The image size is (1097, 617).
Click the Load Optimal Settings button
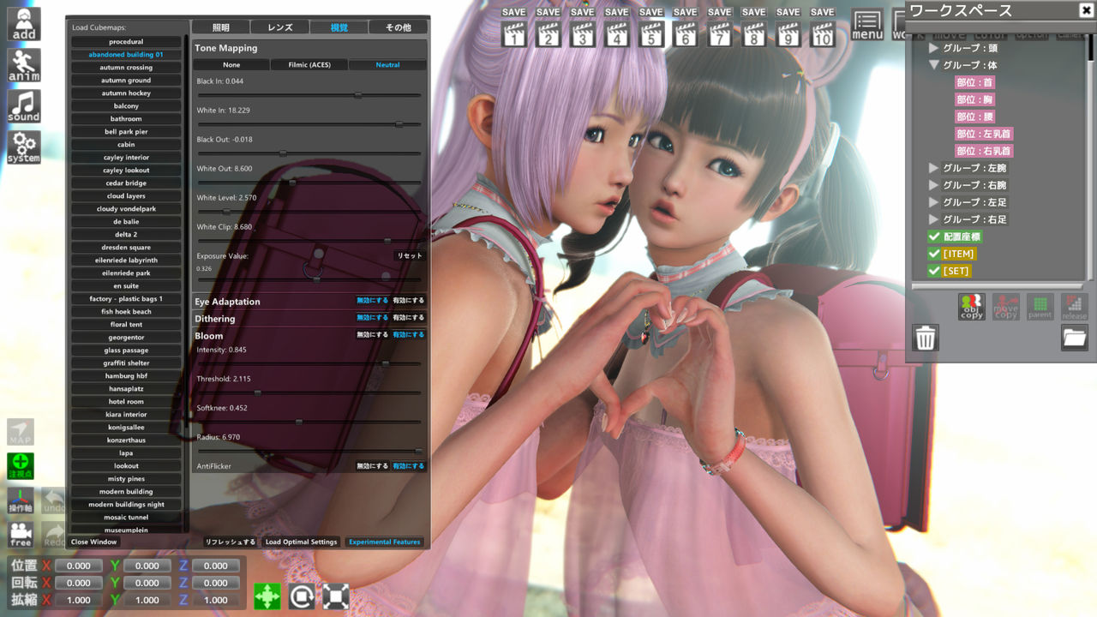click(301, 542)
